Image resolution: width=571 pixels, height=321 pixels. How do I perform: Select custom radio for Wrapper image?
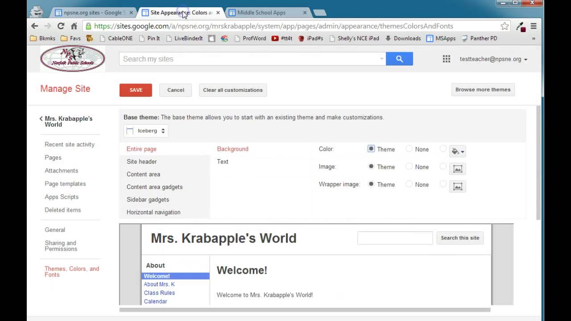pyautogui.click(x=443, y=184)
